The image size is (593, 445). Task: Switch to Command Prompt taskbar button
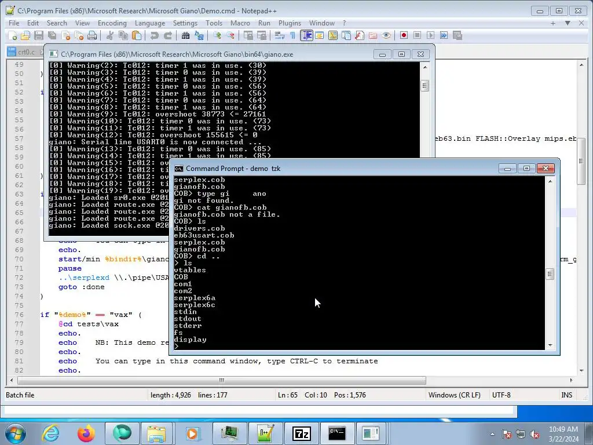click(x=336, y=433)
